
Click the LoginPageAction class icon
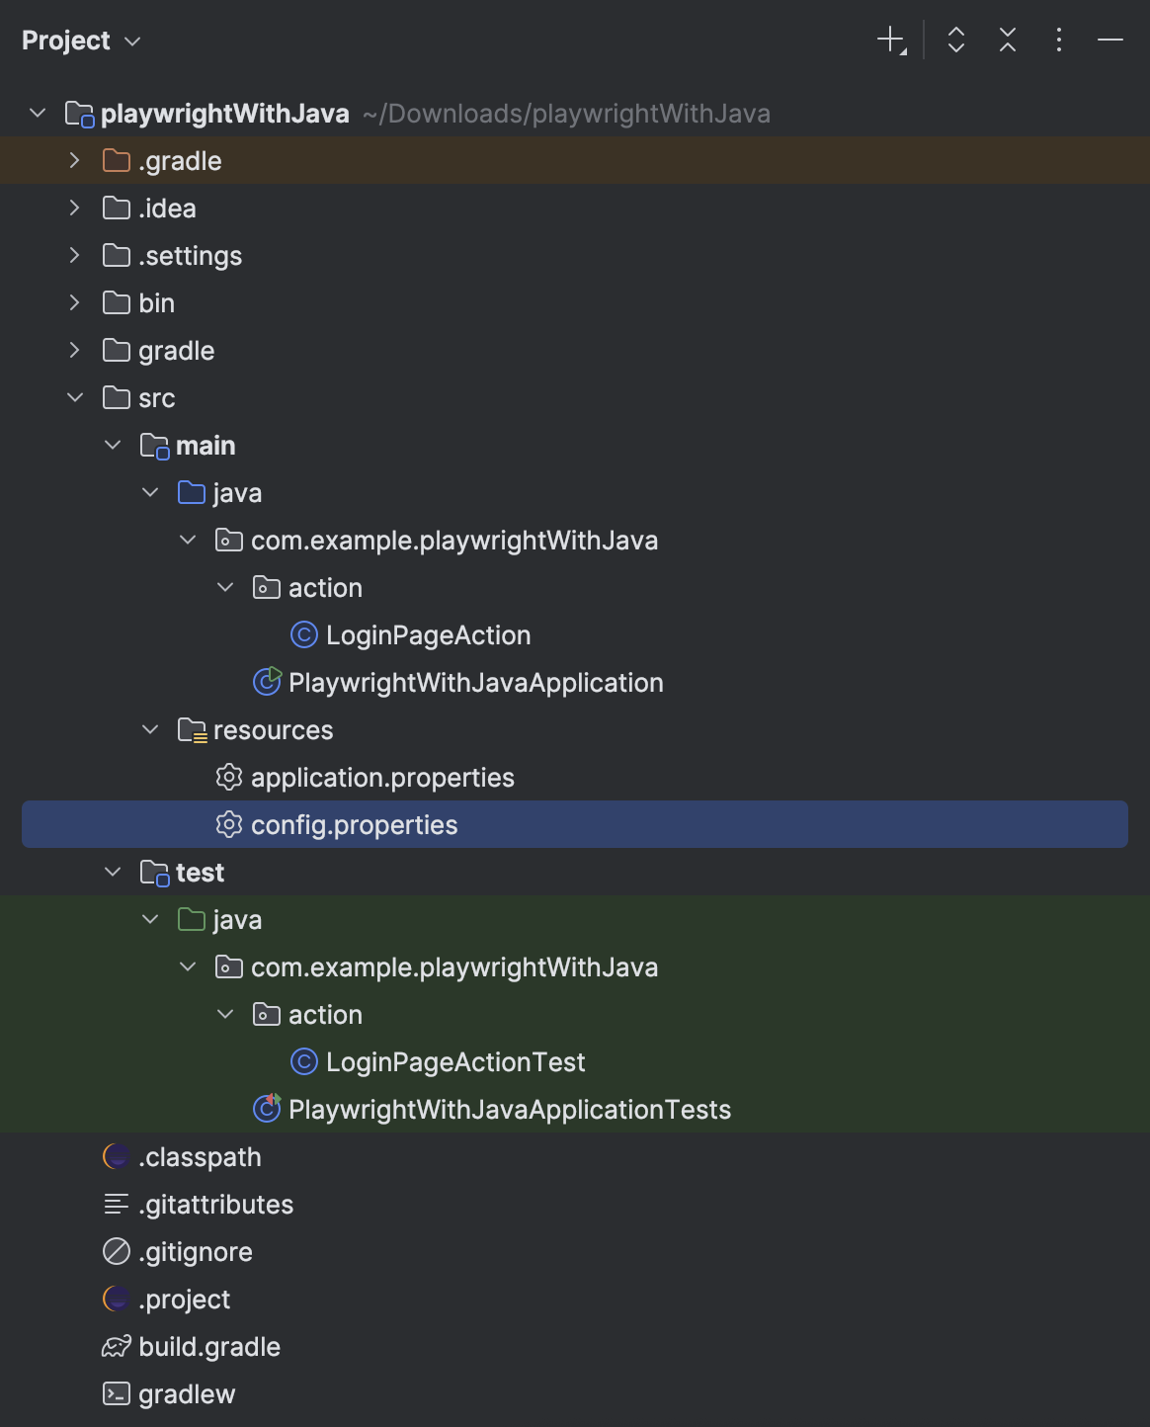coord(304,635)
